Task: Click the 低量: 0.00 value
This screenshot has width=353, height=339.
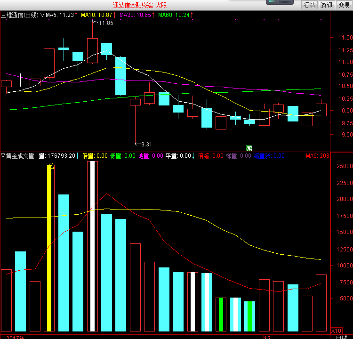Action: [x=123, y=156]
